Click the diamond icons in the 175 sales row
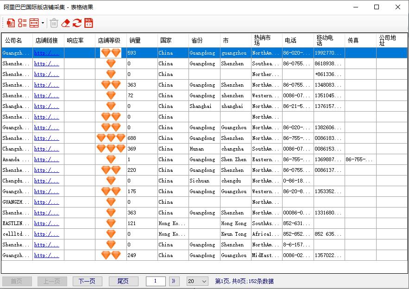 [111, 191]
